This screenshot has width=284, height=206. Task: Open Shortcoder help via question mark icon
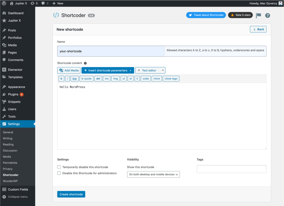pyautogui.click(x=267, y=15)
